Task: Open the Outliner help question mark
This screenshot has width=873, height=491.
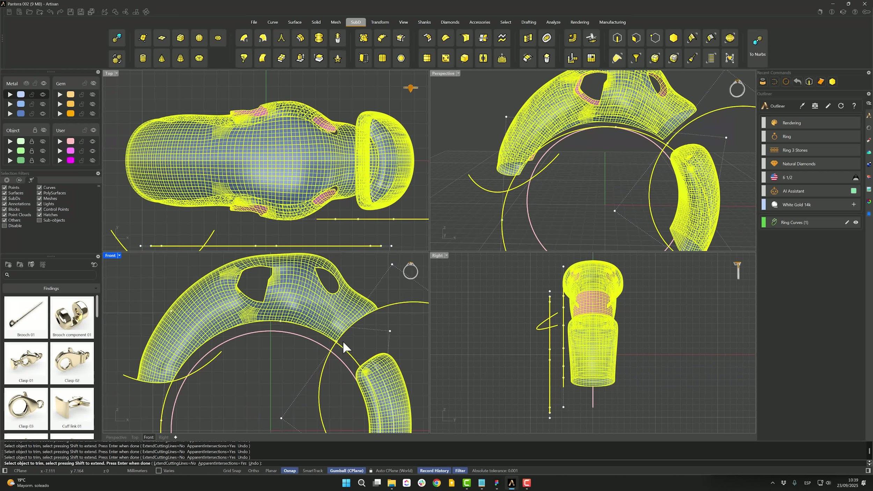Action: coord(854,106)
